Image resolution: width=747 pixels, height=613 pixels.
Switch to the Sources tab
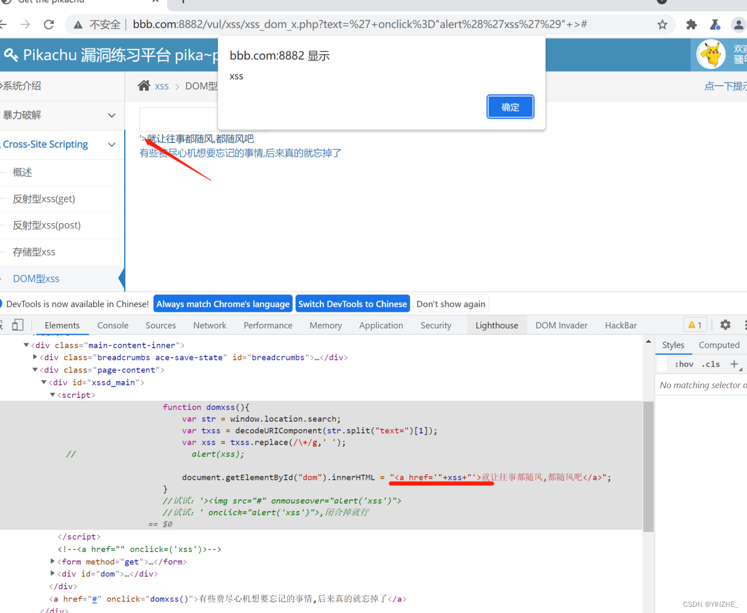click(x=161, y=326)
